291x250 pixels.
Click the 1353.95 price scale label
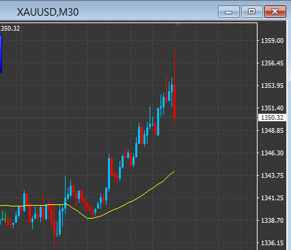coord(272,86)
